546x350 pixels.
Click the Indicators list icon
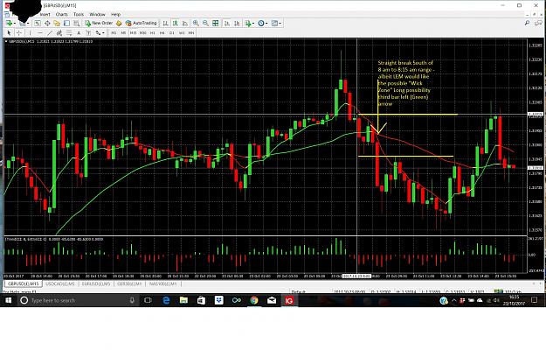pyautogui.click(x=247, y=24)
